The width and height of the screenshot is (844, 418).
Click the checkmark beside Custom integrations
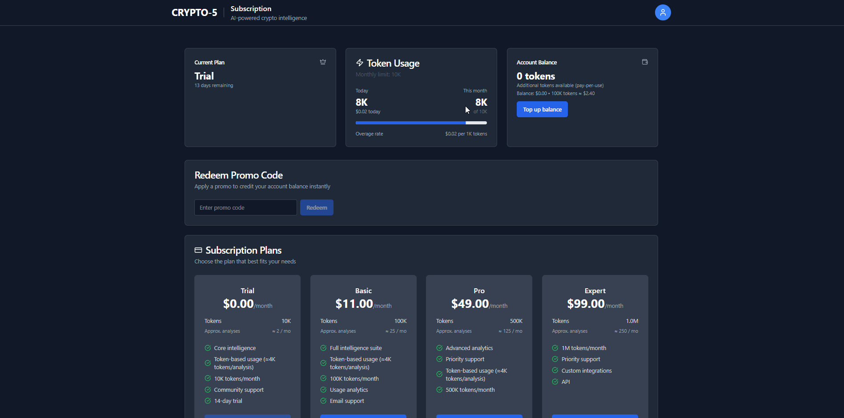click(555, 370)
